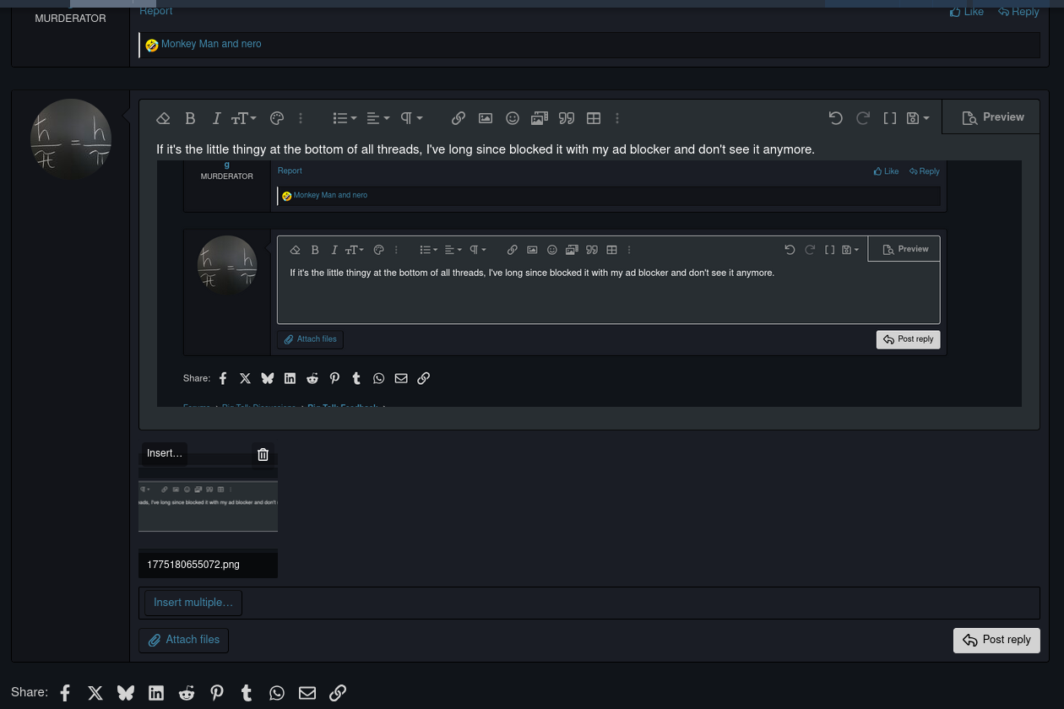The height and width of the screenshot is (709, 1064).
Task: Click the Insert multiple… button
Action: click(x=193, y=603)
